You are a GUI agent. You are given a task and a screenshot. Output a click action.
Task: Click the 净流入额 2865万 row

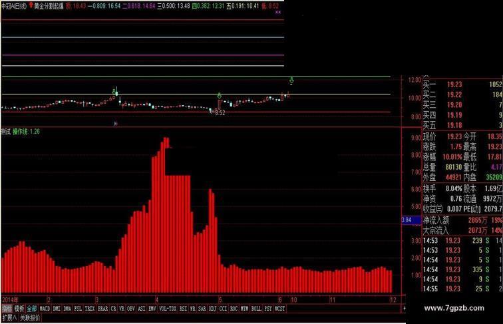pyautogui.click(x=462, y=220)
